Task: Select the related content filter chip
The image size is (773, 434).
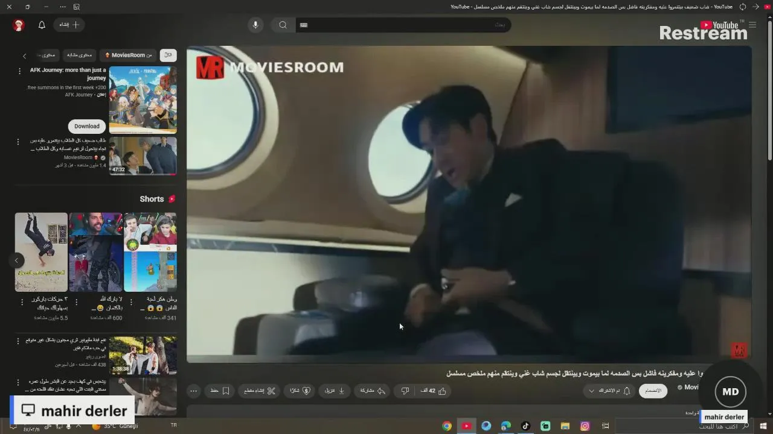Action: 79,55
